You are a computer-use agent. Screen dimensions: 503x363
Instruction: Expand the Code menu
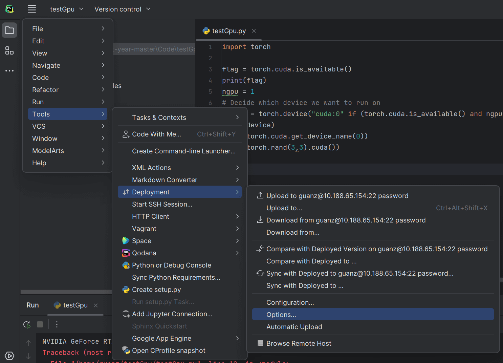click(x=68, y=78)
